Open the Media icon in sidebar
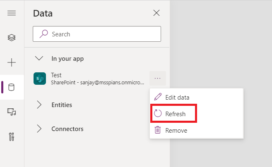This screenshot has height=167, width=272. [12, 112]
